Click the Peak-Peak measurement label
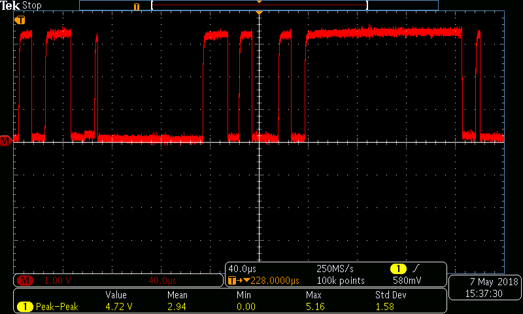Screen dimensions: 523x314 [57, 307]
